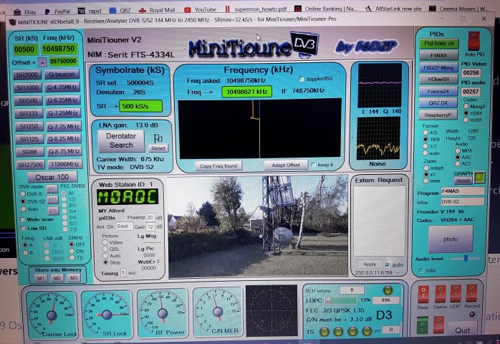Screen dimensions: 500x344
Task: Click the Quit button
Action: tap(463, 330)
